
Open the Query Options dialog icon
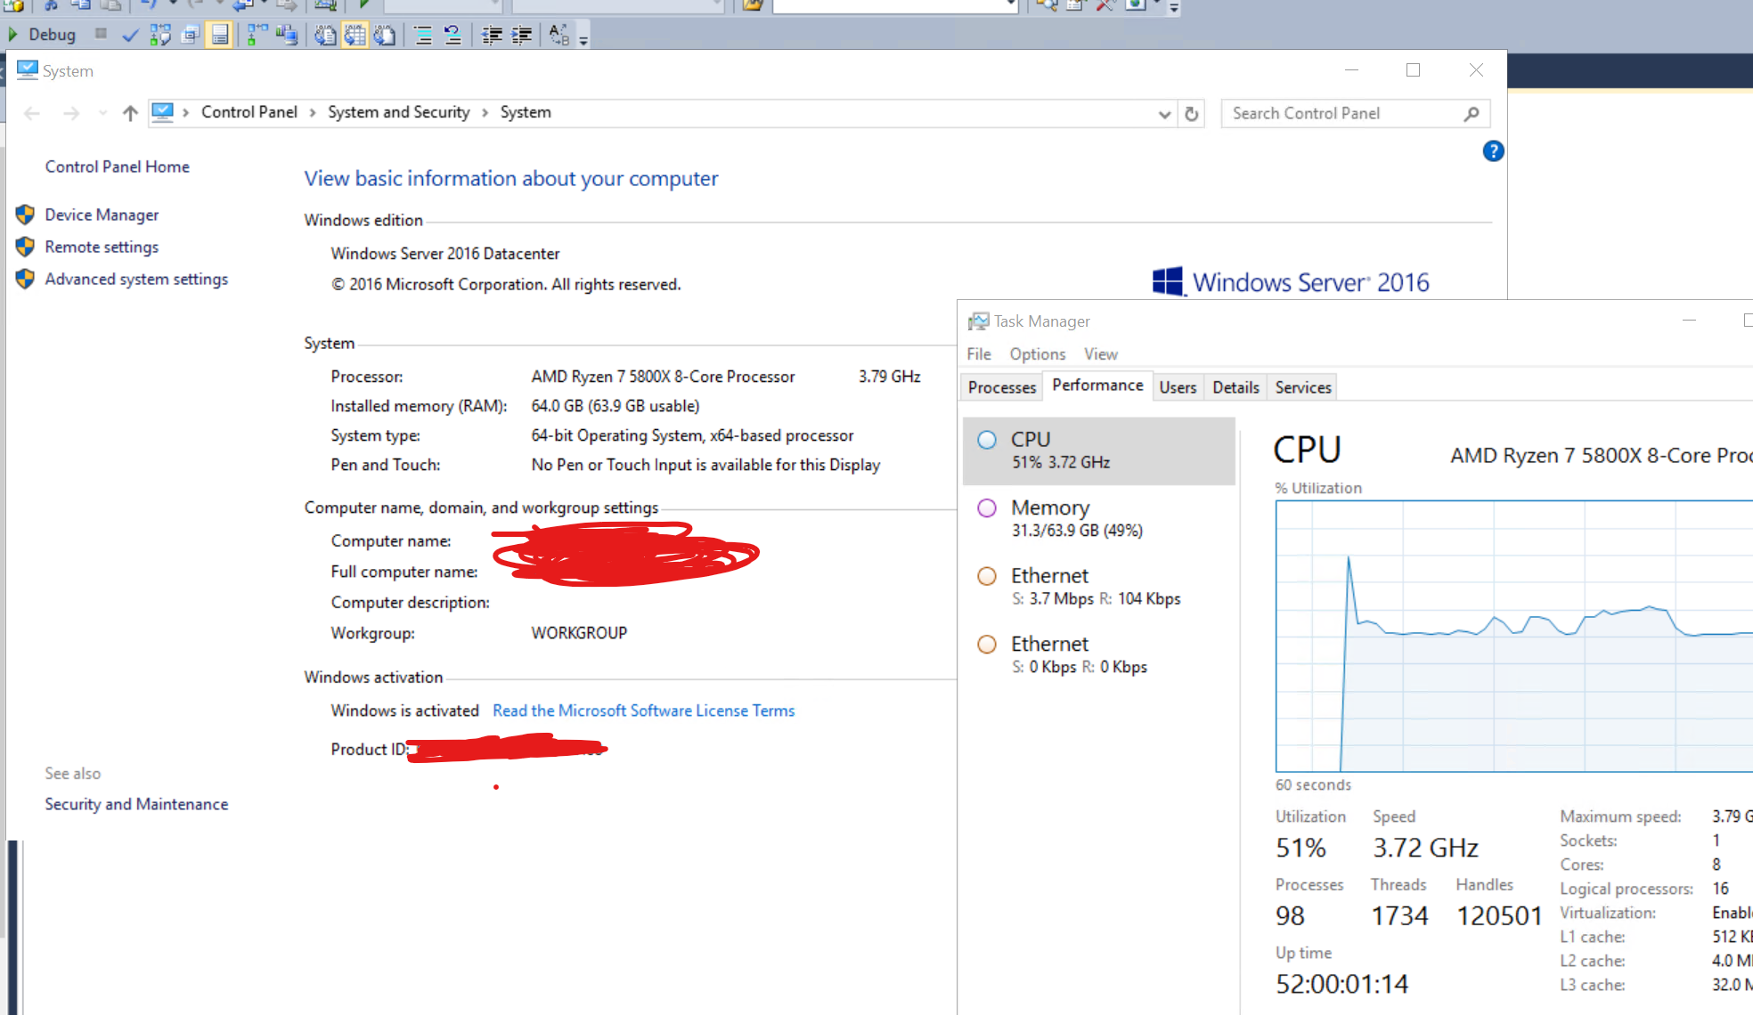(x=190, y=35)
